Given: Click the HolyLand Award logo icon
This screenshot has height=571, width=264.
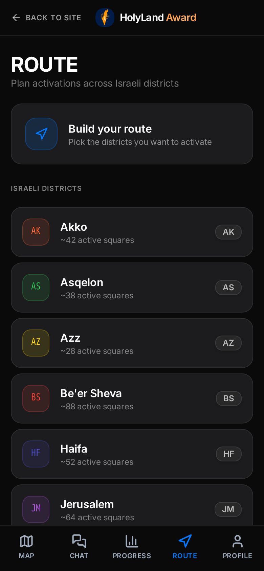Looking at the screenshot, I should click(x=105, y=18).
